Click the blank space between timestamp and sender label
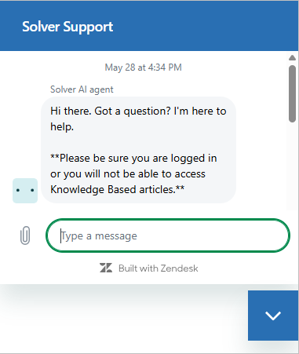 (x=143, y=78)
